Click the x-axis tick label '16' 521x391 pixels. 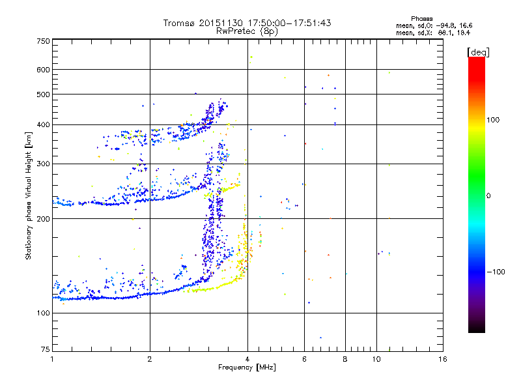[443, 359]
